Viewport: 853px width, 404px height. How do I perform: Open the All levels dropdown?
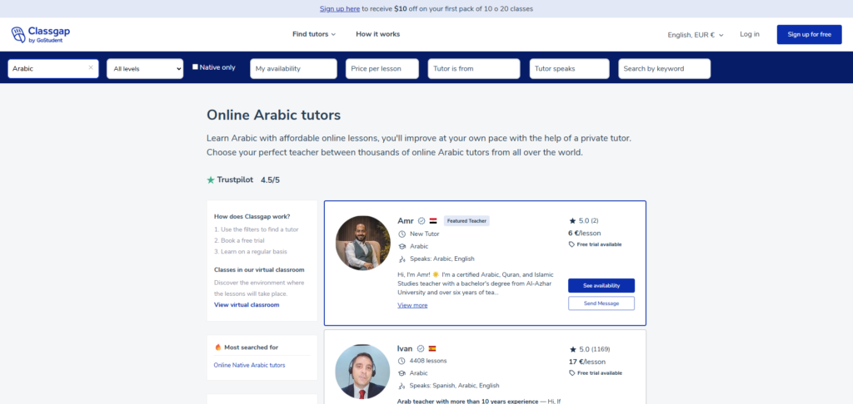[x=145, y=69]
